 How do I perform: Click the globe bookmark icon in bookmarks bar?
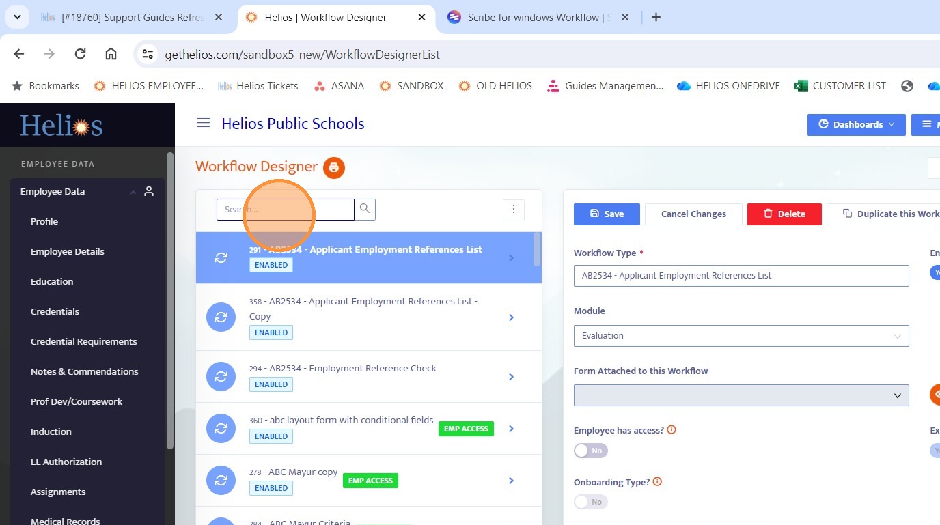coord(907,86)
